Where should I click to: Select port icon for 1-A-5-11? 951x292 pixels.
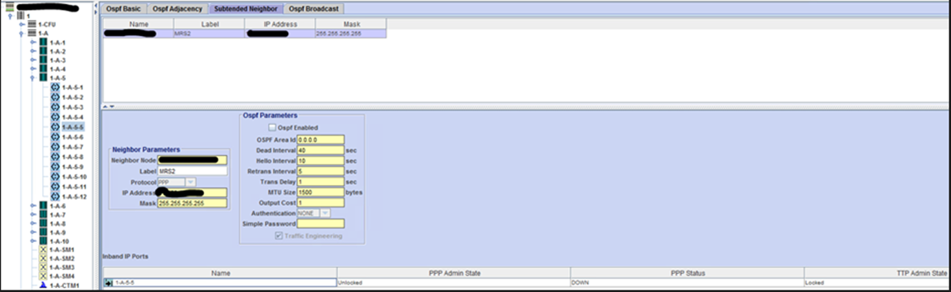55,187
